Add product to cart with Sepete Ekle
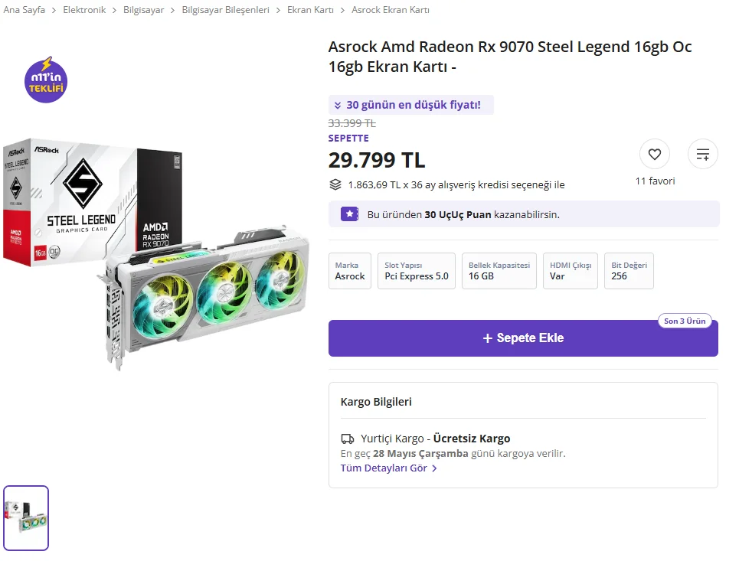Viewport: 739px width, 561px height. pyautogui.click(x=523, y=338)
